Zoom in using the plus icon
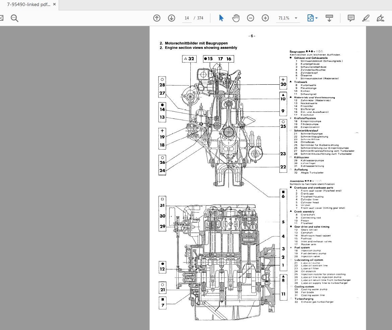The height and width of the screenshot is (330, 392). (265, 18)
